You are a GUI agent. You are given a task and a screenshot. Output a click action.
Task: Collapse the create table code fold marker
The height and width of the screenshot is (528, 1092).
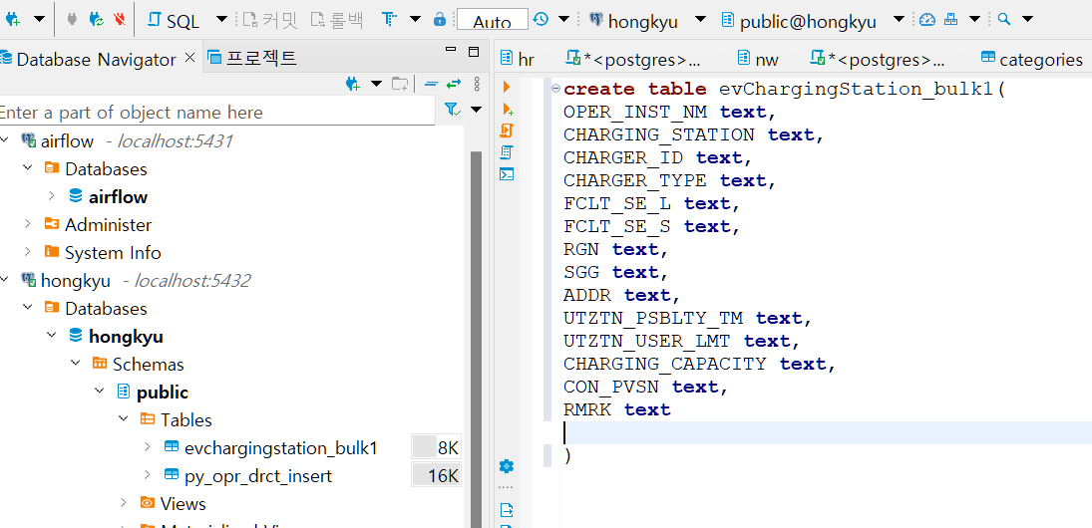pos(555,89)
